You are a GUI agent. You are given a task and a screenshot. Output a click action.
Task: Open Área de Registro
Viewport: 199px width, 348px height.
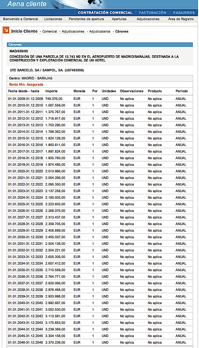[181, 19]
